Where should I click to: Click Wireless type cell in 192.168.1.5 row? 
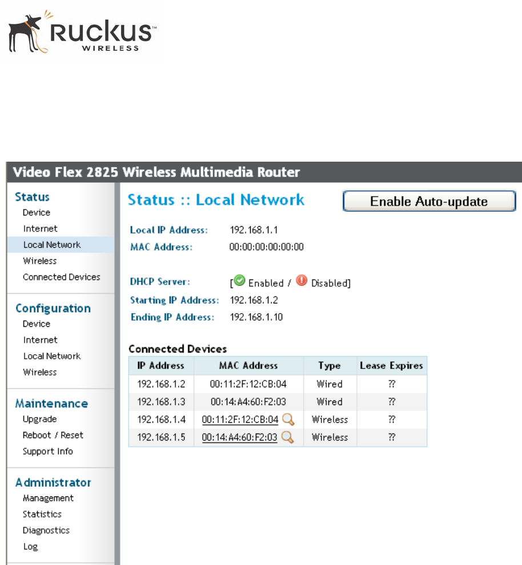point(330,437)
